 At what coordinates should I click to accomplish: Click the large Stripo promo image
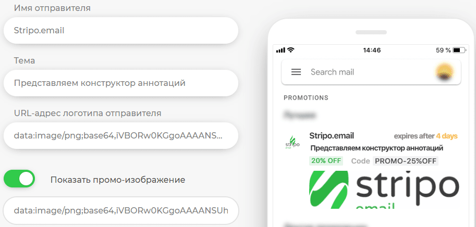[x=384, y=190]
